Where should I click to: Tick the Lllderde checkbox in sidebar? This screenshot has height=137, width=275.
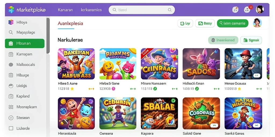11,128
